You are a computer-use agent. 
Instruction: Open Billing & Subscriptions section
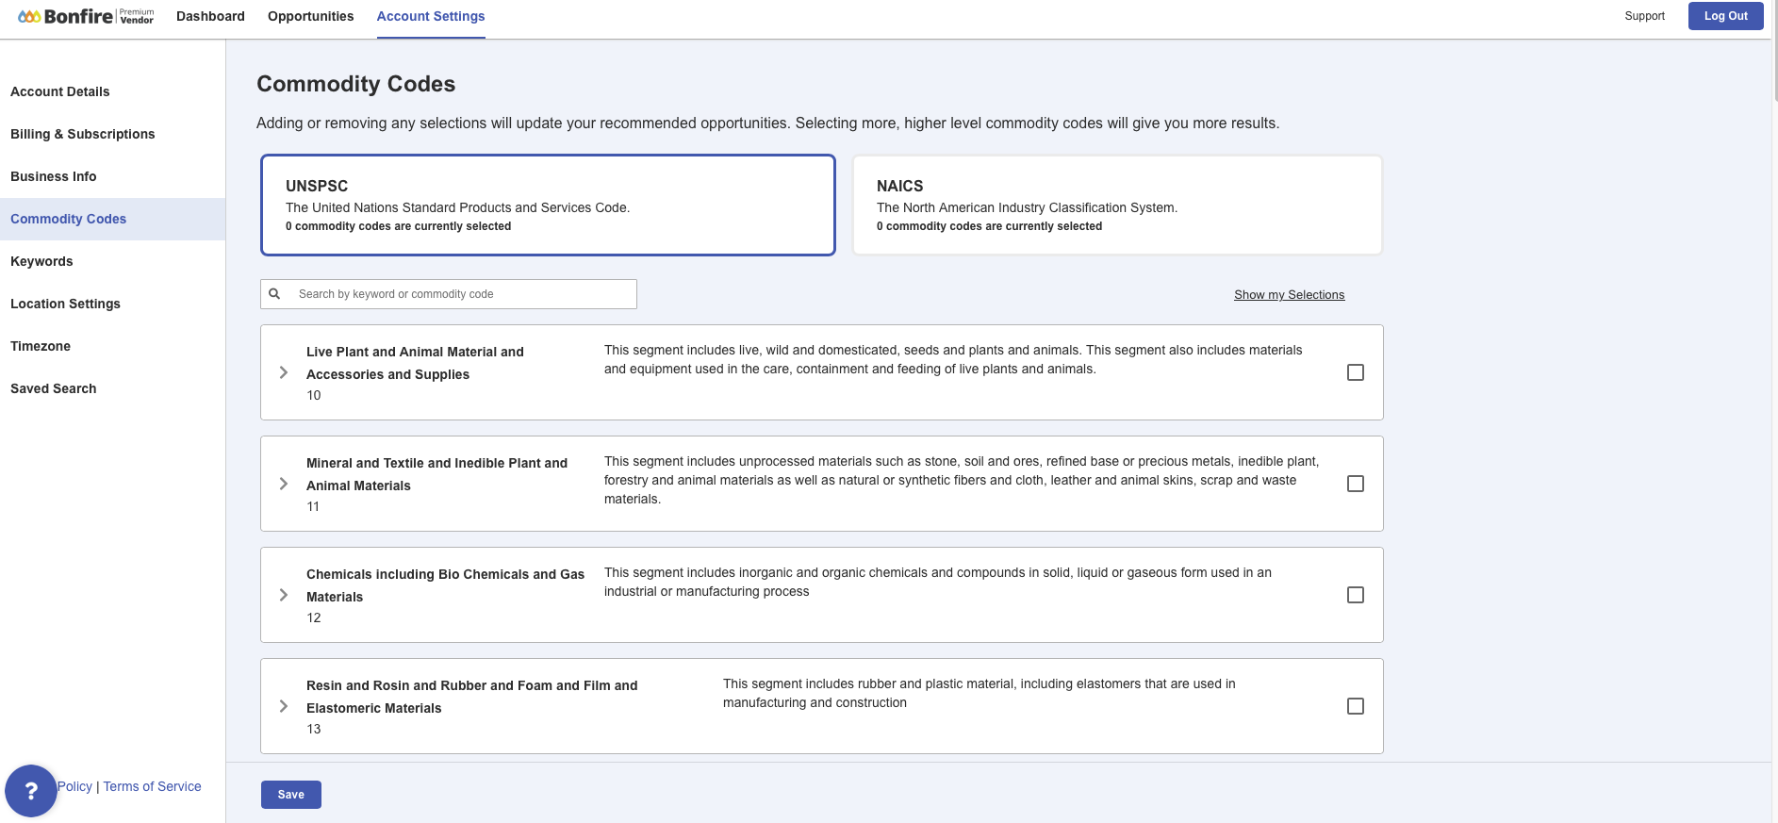click(x=83, y=134)
